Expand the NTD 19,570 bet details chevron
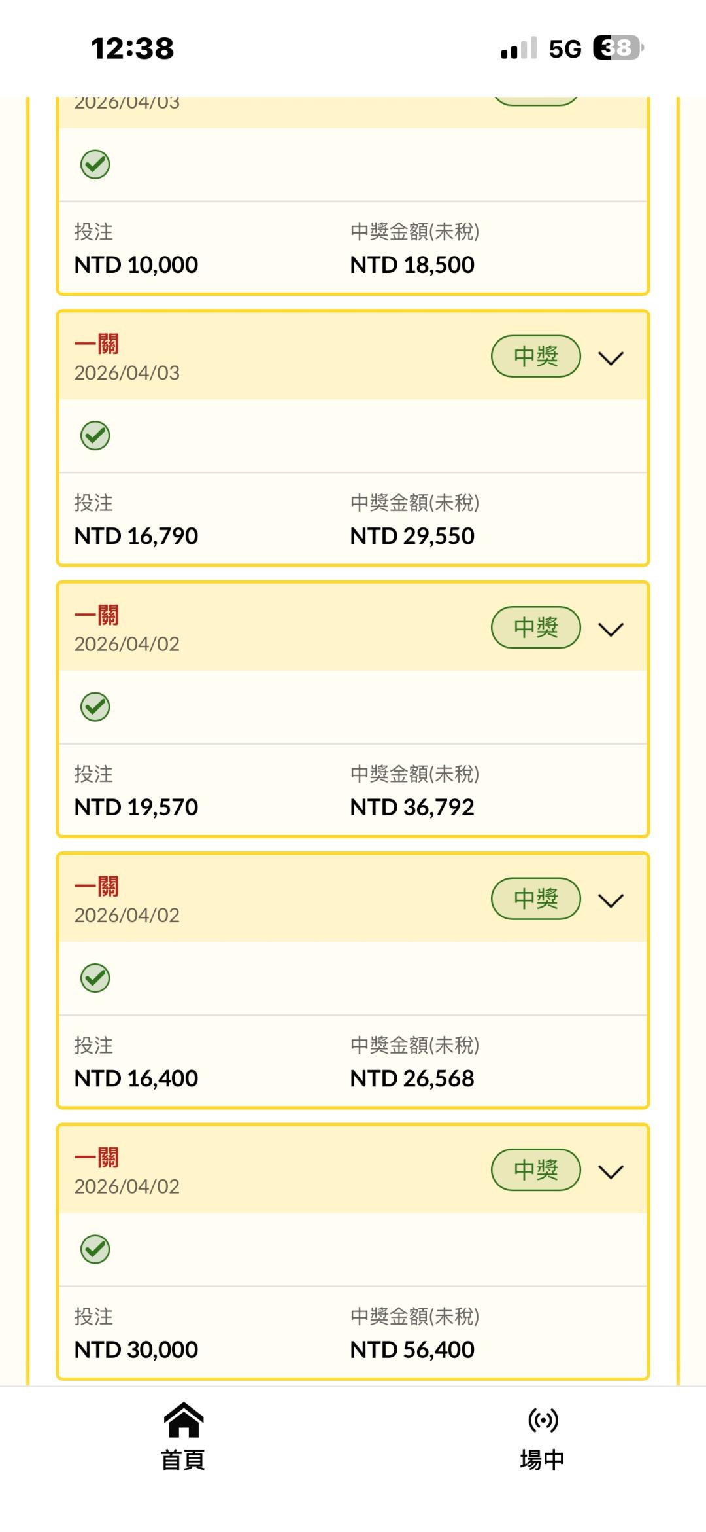Image resolution: width=706 pixels, height=1532 pixels. (x=611, y=629)
